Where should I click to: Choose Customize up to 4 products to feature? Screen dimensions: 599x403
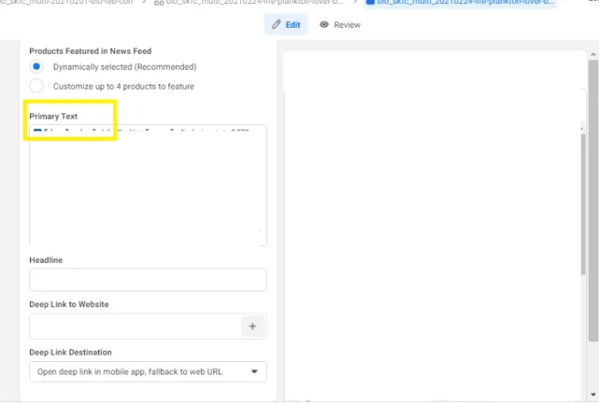(36, 86)
